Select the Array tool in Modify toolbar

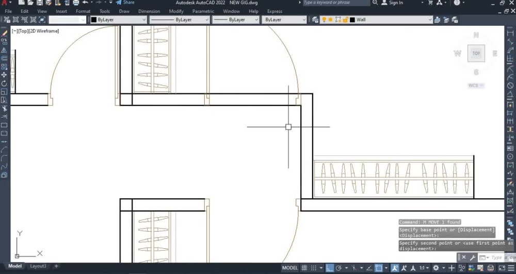[x=4, y=67]
